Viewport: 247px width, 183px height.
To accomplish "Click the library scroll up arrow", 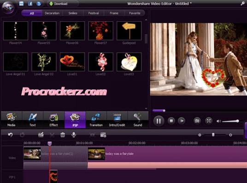I will coord(146,20).
